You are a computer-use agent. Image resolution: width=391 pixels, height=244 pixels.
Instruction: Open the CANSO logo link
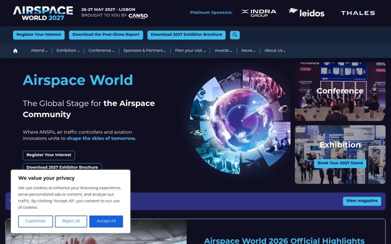[x=138, y=16]
